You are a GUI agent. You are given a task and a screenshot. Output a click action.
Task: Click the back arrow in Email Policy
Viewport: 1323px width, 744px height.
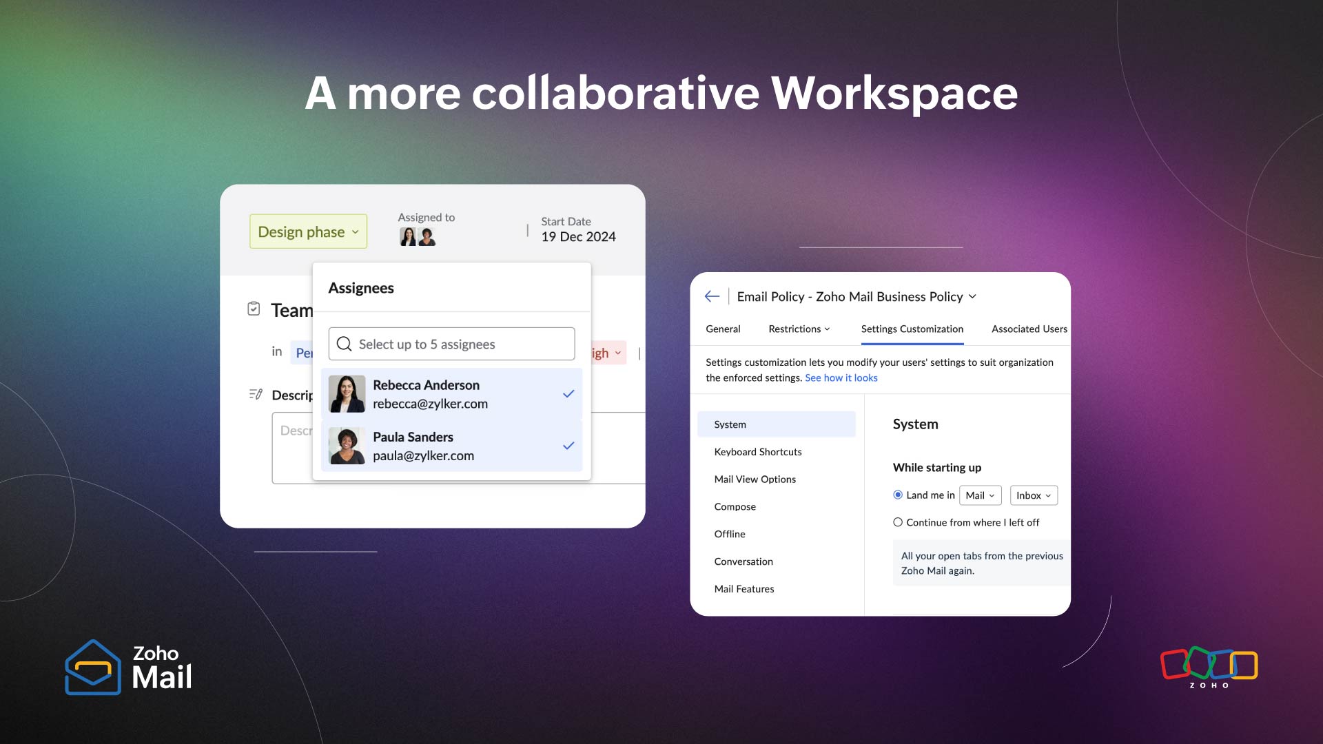tap(712, 296)
